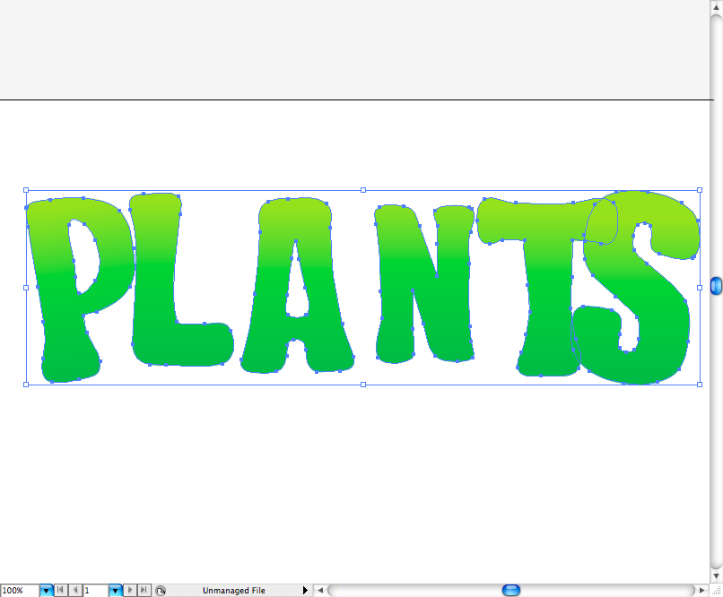Expand the status bar options arrow
Image resolution: width=723 pixels, height=597 pixels.
pyautogui.click(x=305, y=591)
